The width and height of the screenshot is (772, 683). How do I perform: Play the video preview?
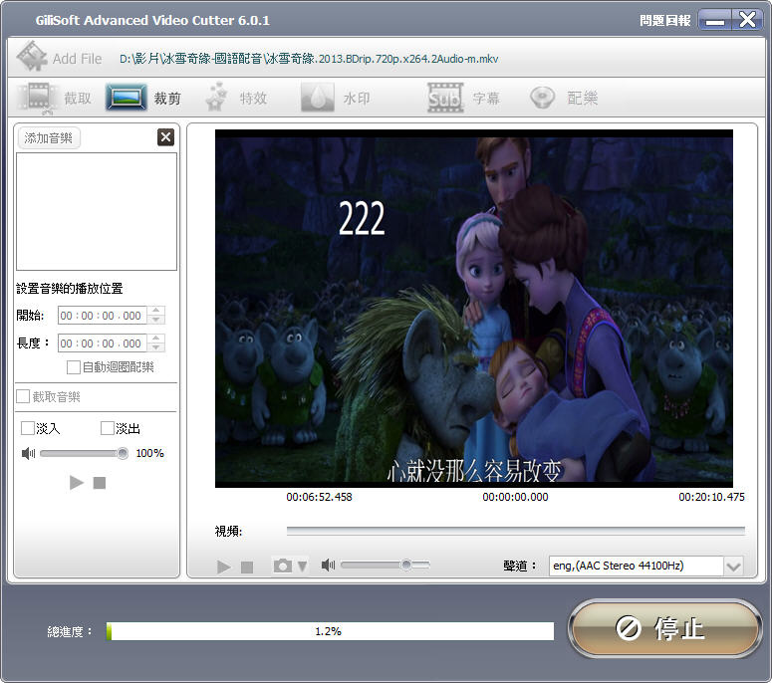tap(223, 567)
